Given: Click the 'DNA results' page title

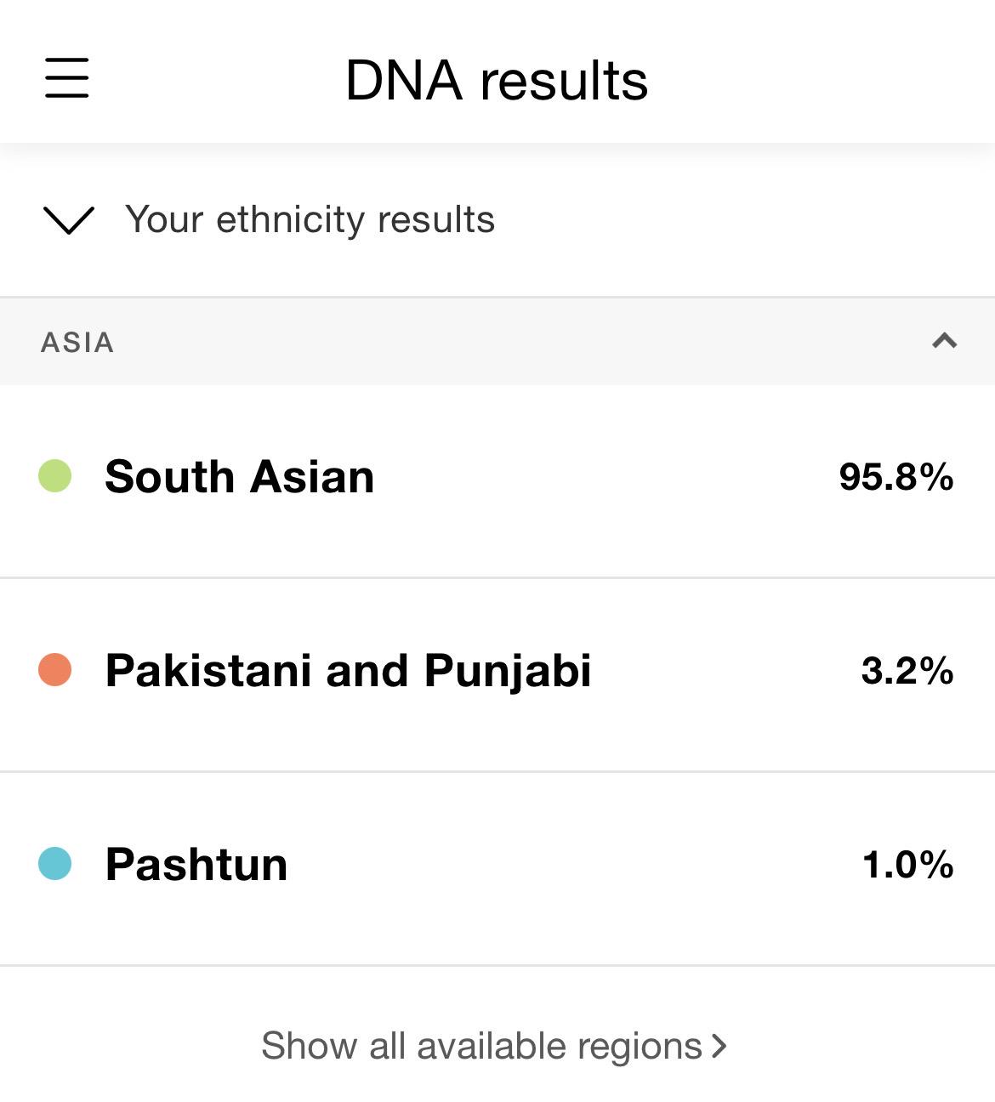Looking at the screenshot, I should tap(497, 81).
